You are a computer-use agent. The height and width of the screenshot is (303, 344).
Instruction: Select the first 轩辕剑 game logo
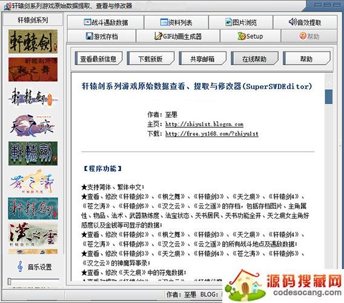(33, 41)
